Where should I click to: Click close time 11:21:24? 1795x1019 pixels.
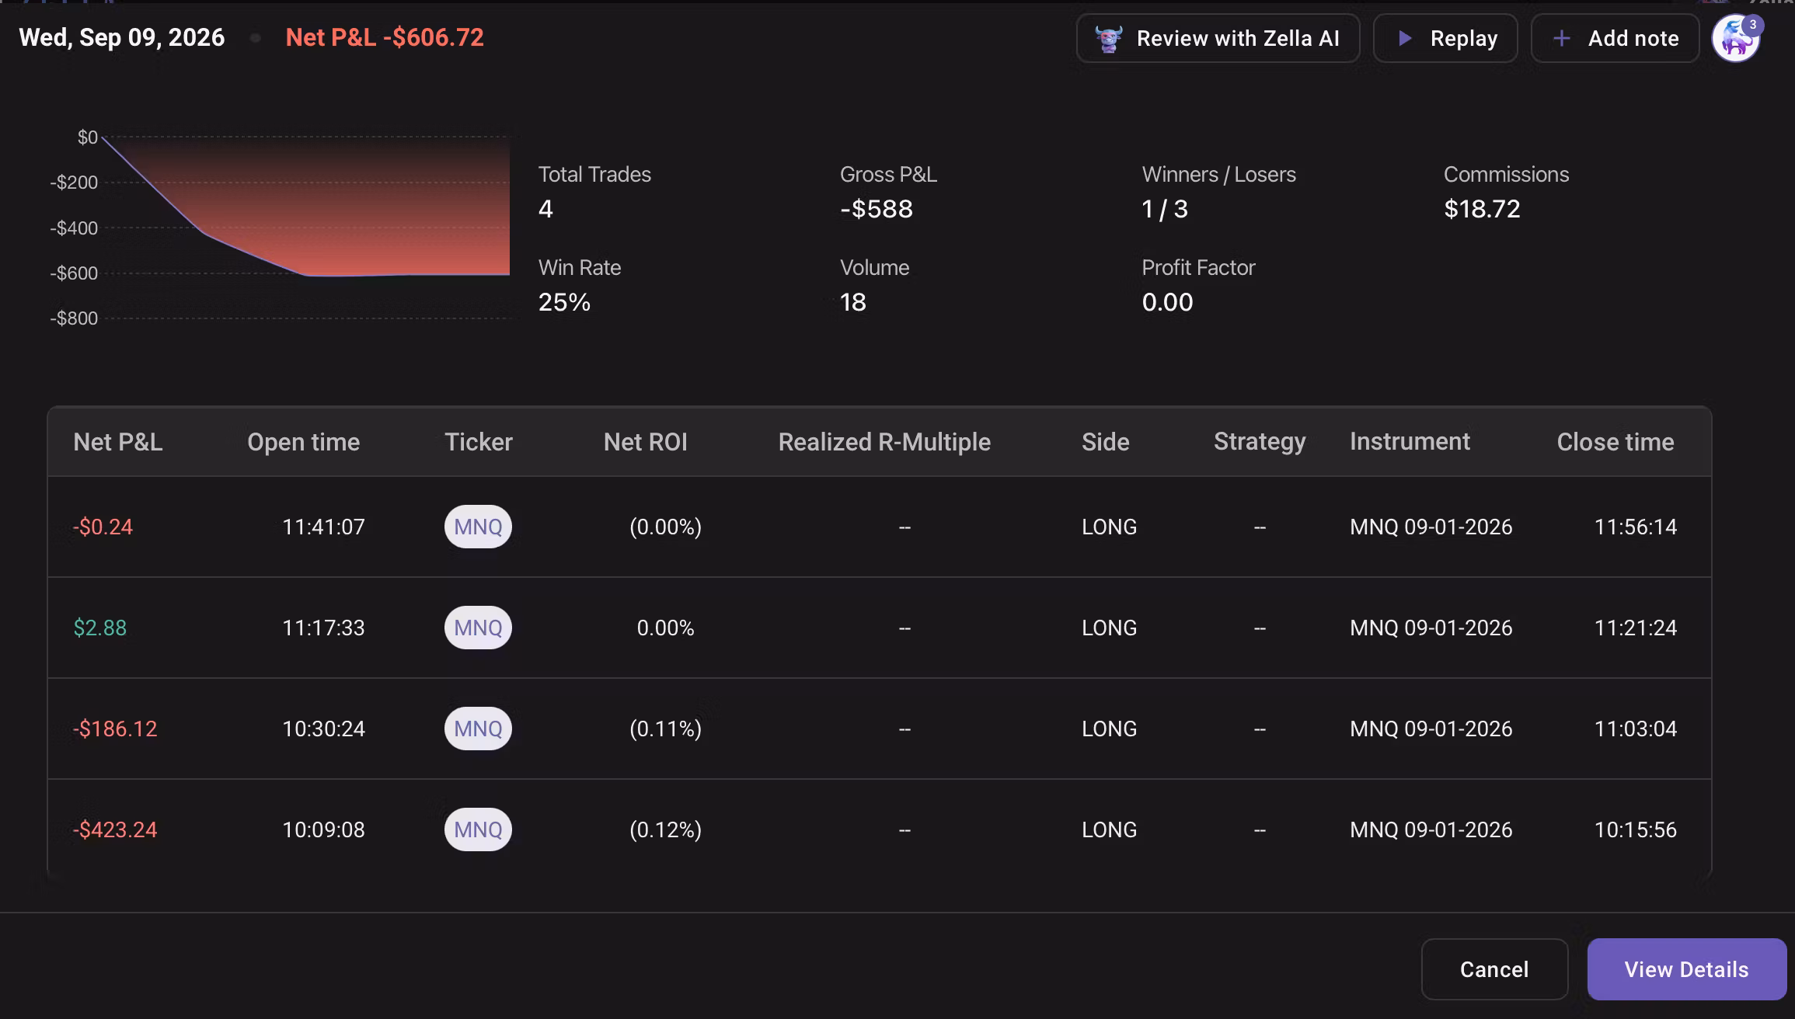coord(1636,628)
